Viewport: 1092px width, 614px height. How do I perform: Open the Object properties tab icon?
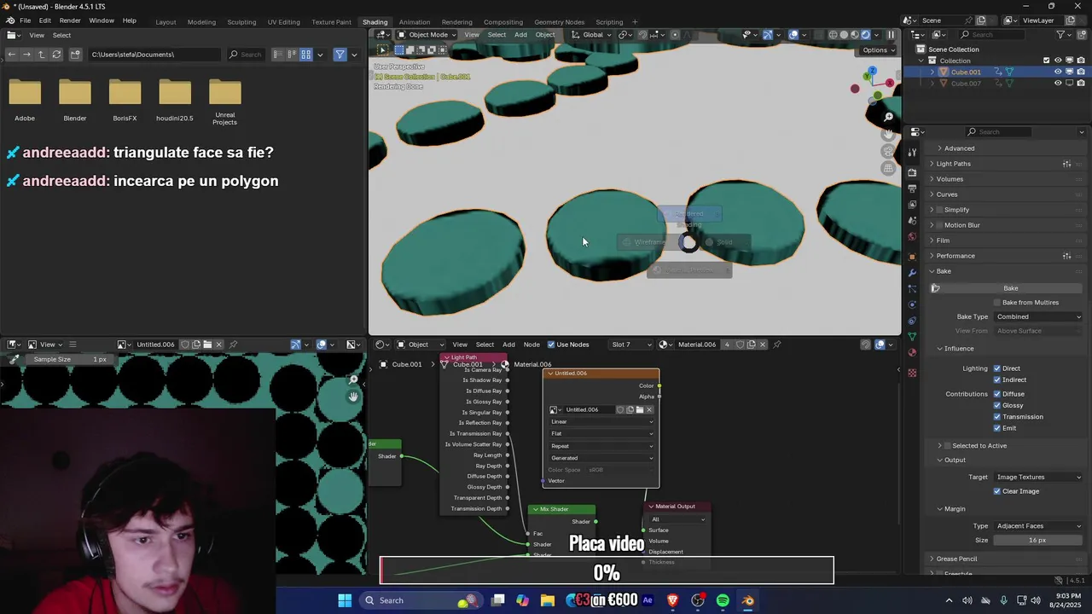pos(912,257)
